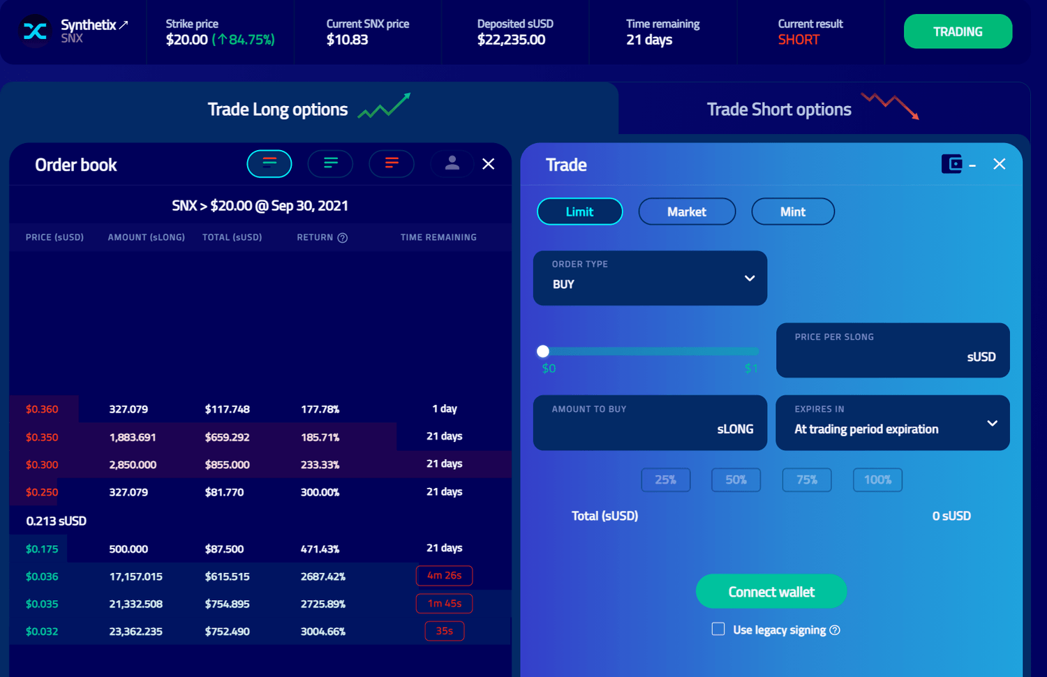This screenshot has height=677, width=1047.
Task: Click the 0.213 sUSD mid price
Action: pyautogui.click(x=57, y=521)
